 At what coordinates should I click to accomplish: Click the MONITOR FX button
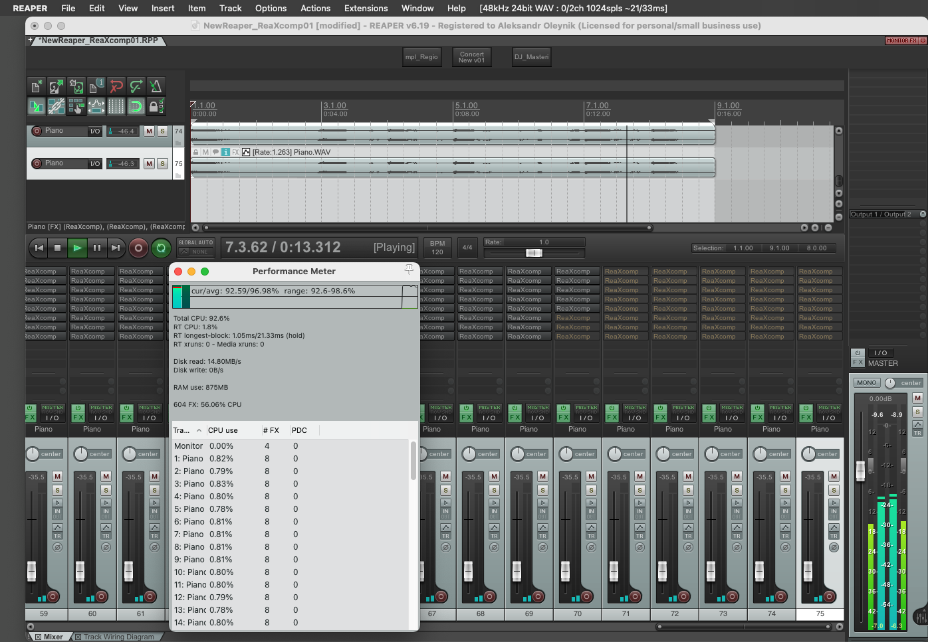pyautogui.click(x=901, y=40)
